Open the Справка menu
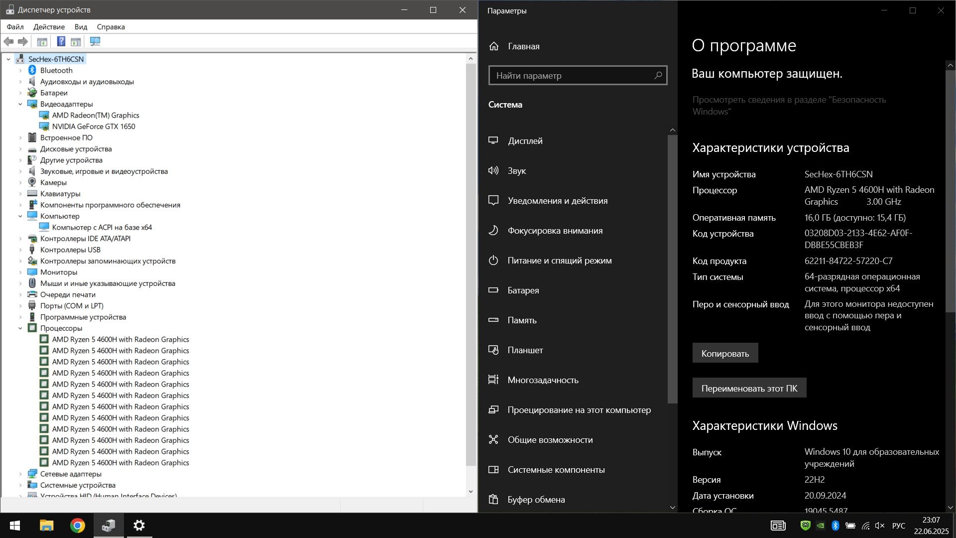Screen dimensions: 956x538 [x=111, y=27]
